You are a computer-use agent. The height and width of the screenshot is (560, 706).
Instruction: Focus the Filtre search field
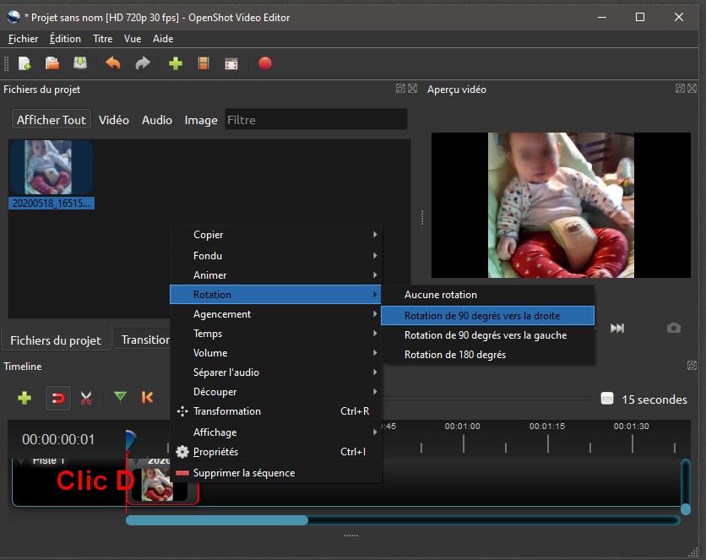tap(316, 120)
